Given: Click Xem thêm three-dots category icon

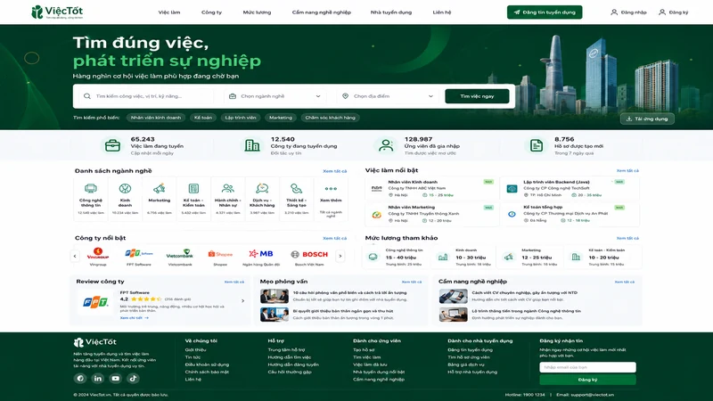Looking at the screenshot, I should [x=331, y=188].
